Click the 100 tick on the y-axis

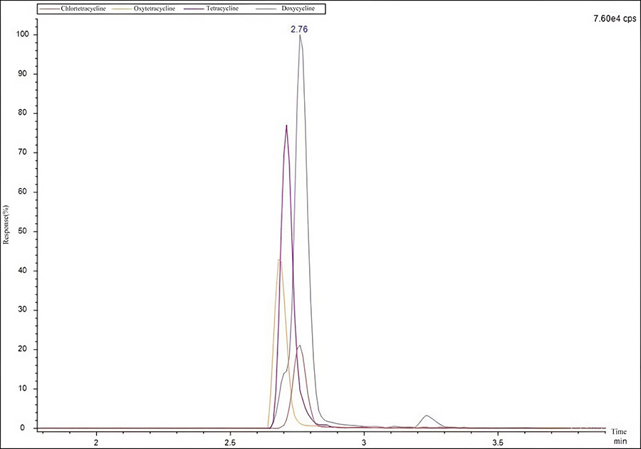tap(22, 35)
